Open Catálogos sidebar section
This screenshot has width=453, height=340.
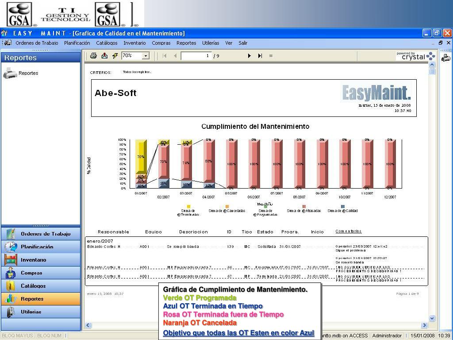[x=41, y=286]
